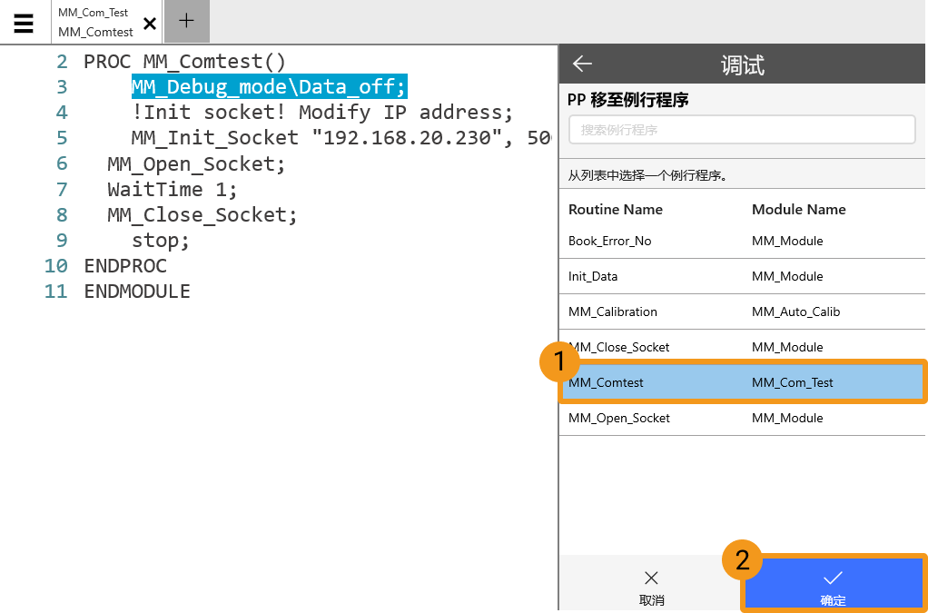
Task: Select MM_Comtest routine row
Action: (743, 382)
